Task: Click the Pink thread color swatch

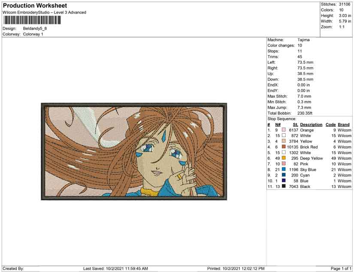Action: (284, 164)
